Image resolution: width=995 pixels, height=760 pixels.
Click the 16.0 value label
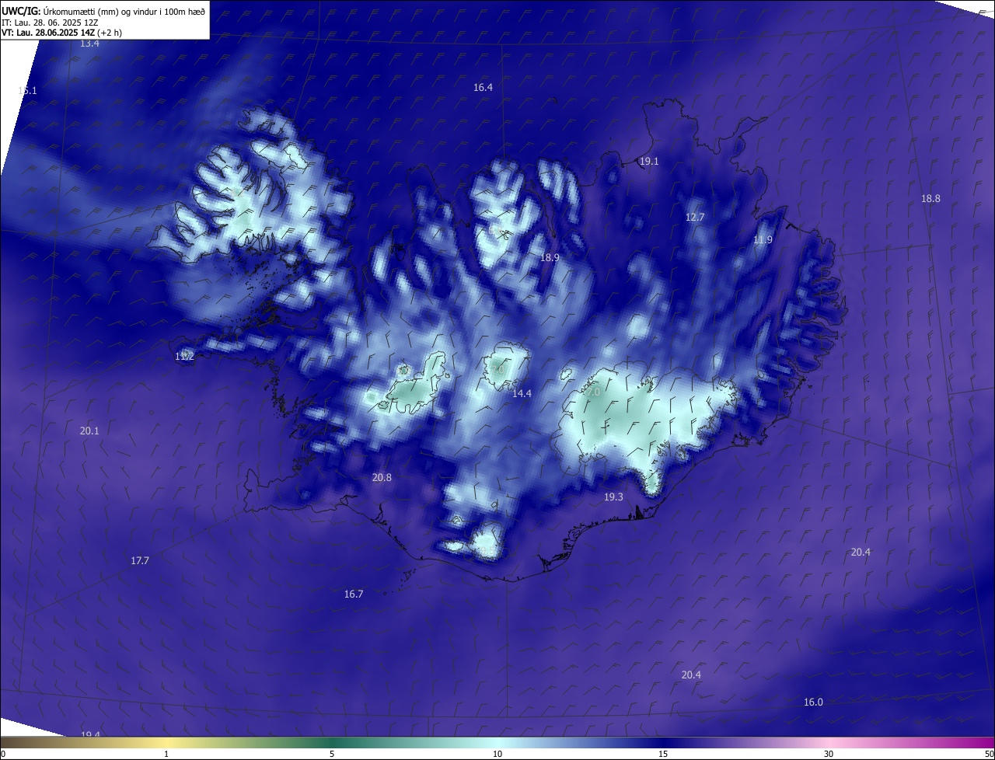pos(813,702)
